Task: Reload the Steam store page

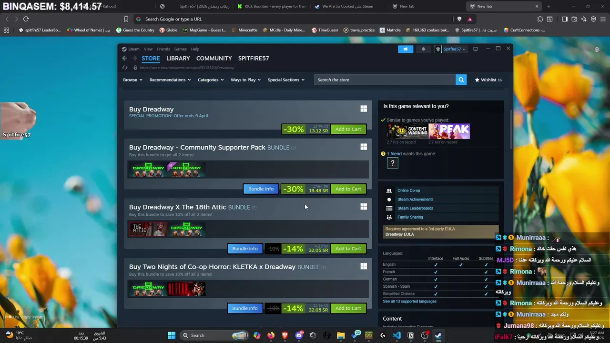Action: pos(125,68)
